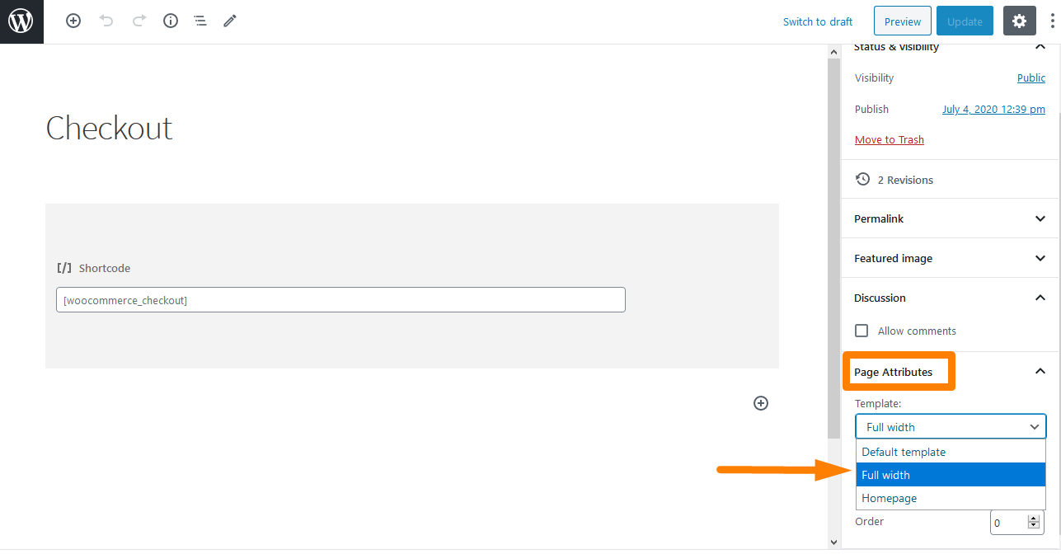
Task: Open the Template dropdown showing Full width
Action: [x=951, y=427]
